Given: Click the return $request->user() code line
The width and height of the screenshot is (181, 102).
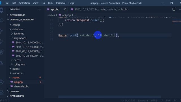Looking at the screenshot, I should tap(84, 20).
